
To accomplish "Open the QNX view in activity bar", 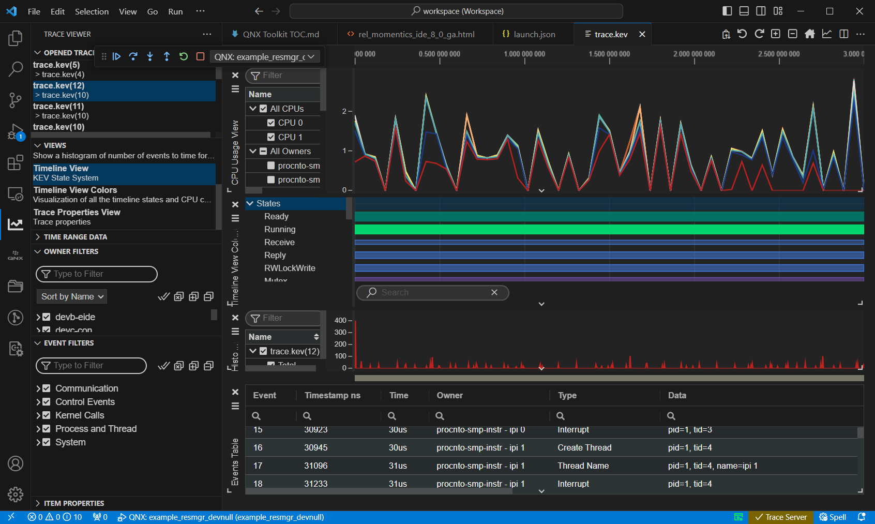I will tap(16, 256).
